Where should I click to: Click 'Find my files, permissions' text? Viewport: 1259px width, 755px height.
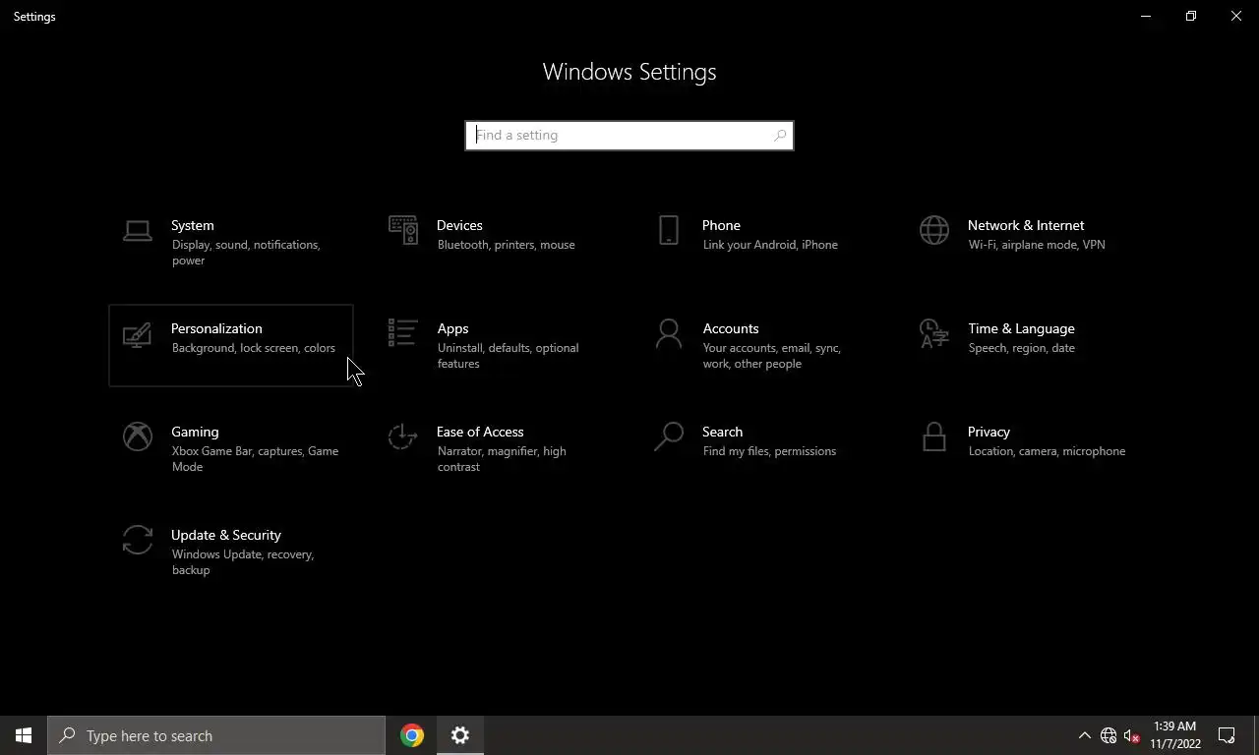click(769, 451)
